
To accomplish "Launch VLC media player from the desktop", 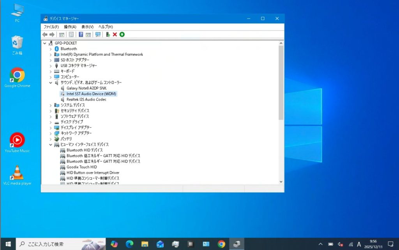I will tap(17, 172).
